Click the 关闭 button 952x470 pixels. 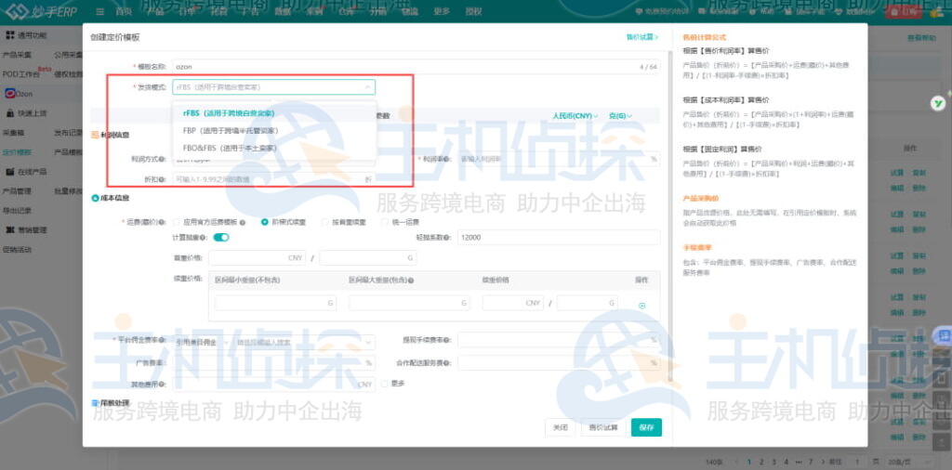click(560, 427)
